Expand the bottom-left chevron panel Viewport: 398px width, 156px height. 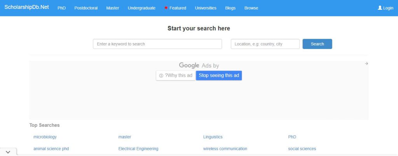[x=8, y=152]
